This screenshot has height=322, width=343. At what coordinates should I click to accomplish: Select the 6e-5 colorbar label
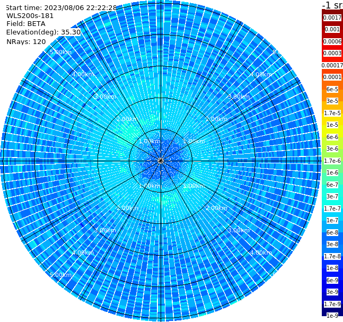click(x=332, y=89)
